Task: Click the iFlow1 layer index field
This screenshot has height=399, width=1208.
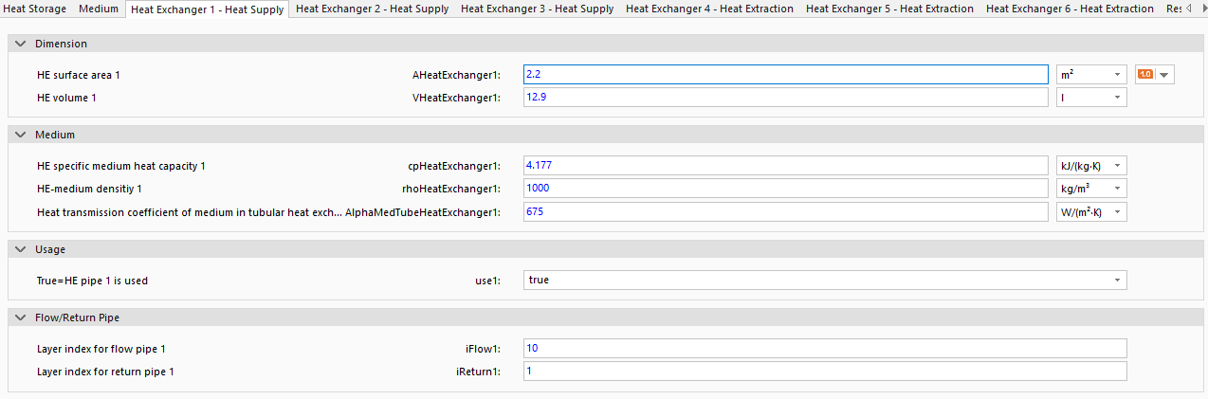Action: click(x=825, y=349)
